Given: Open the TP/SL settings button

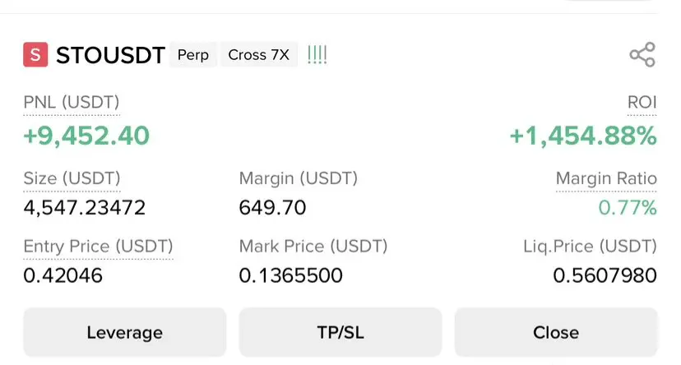Looking at the screenshot, I should (x=340, y=332).
